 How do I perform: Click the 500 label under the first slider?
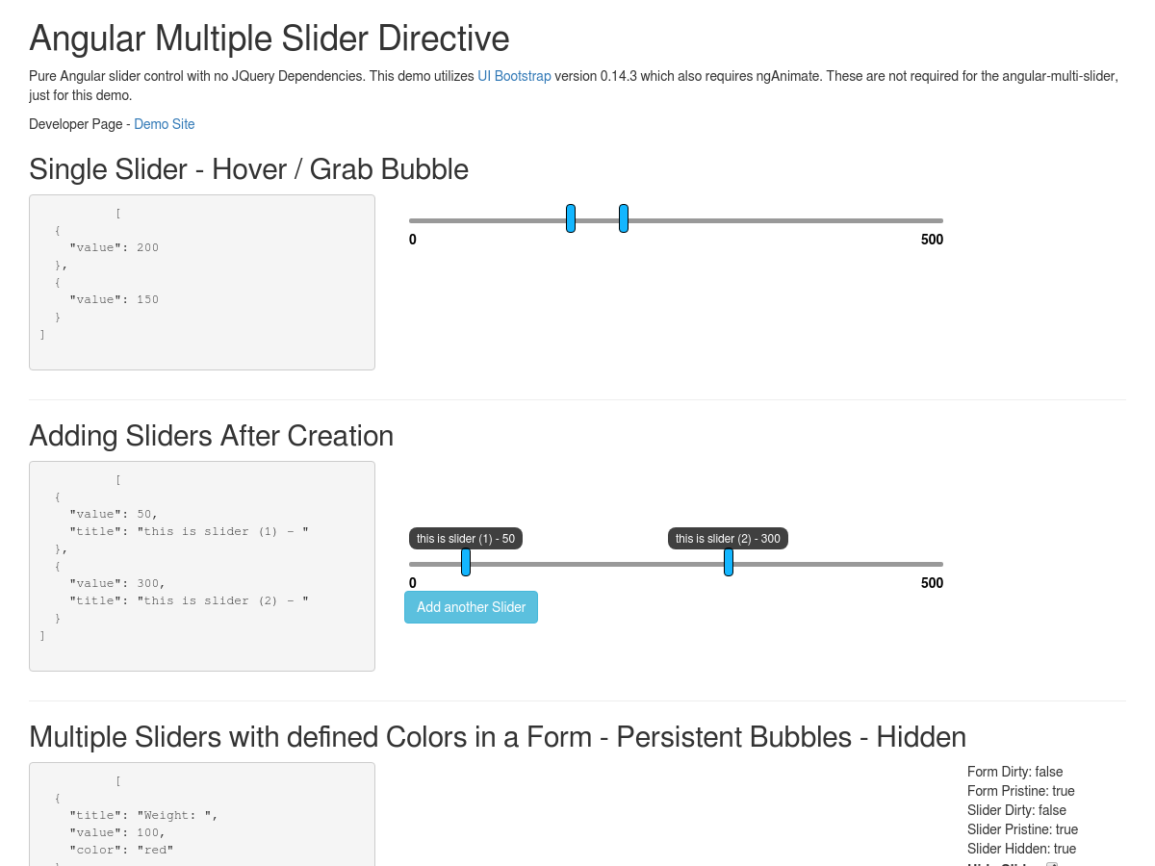tap(932, 240)
